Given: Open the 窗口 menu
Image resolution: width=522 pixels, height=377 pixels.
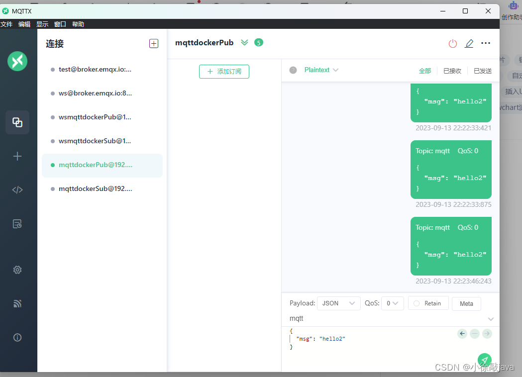Looking at the screenshot, I should [60, 24].
